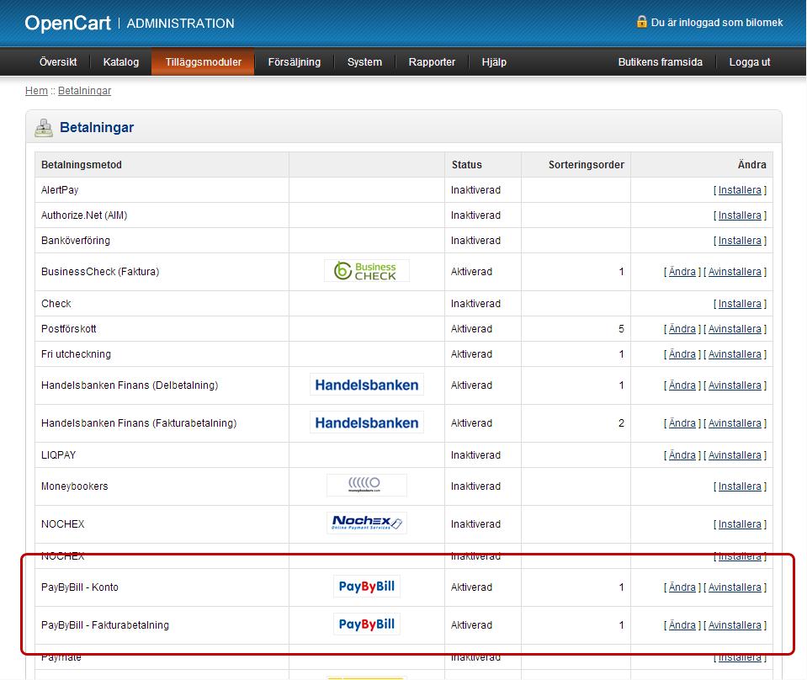Screen dimensions: 807x680
Task: Click the OpenCart logo
Action: (67, 24)
